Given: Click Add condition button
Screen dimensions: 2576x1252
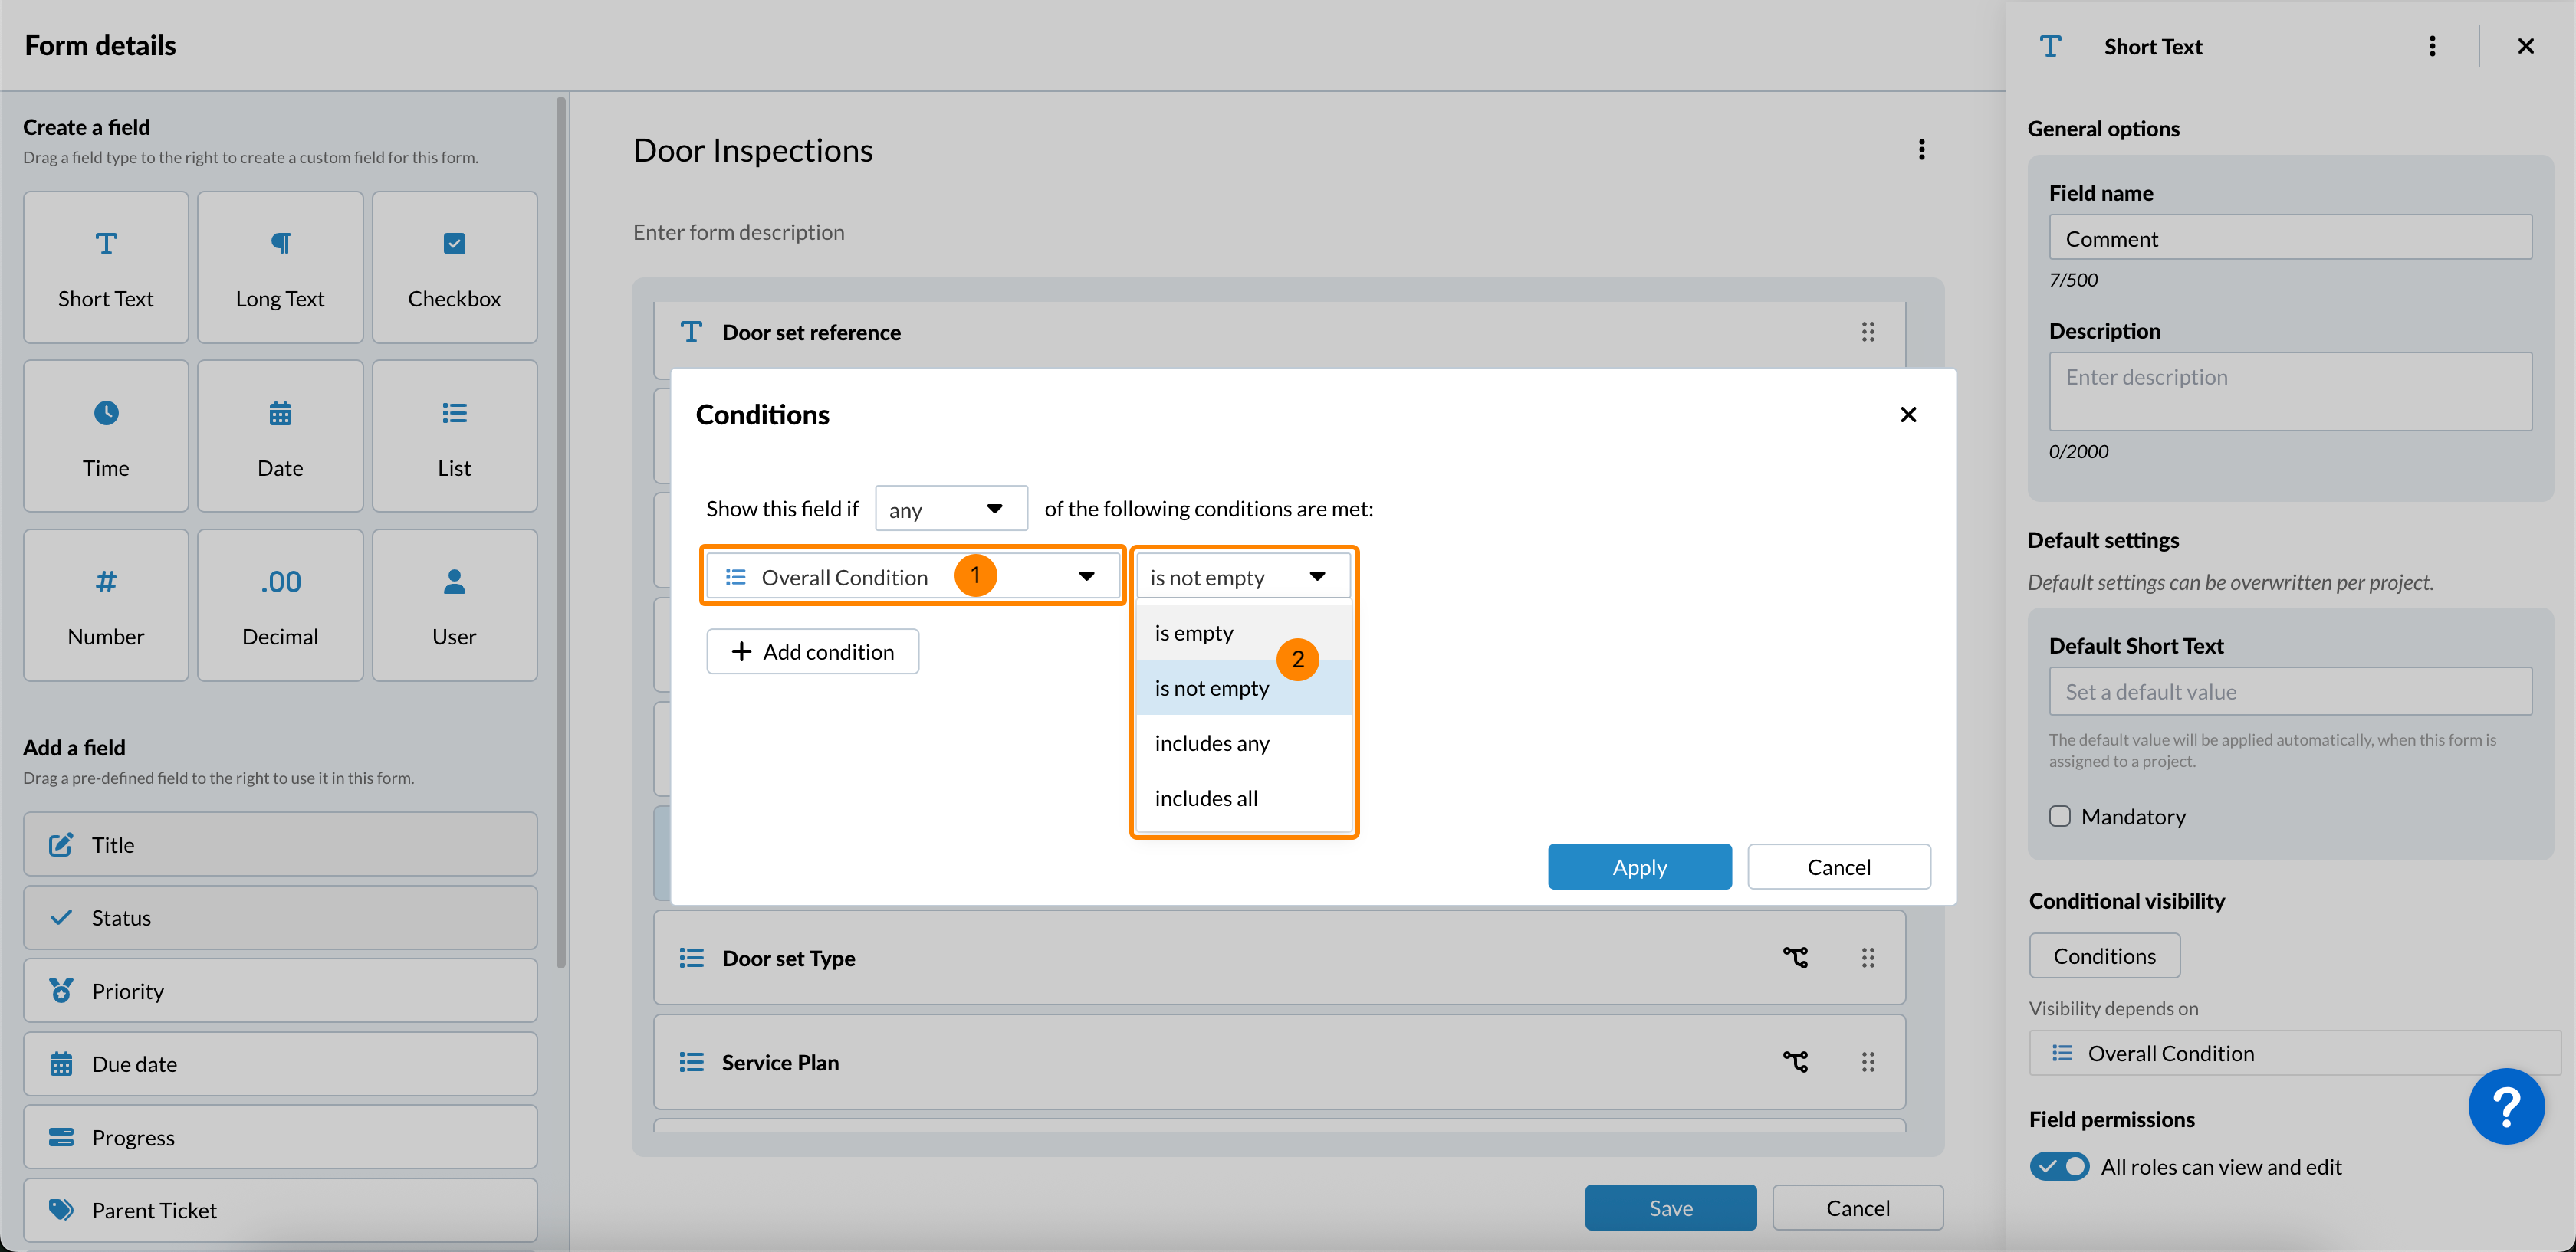Looking at the screenshot, I should tap(812, 651).
